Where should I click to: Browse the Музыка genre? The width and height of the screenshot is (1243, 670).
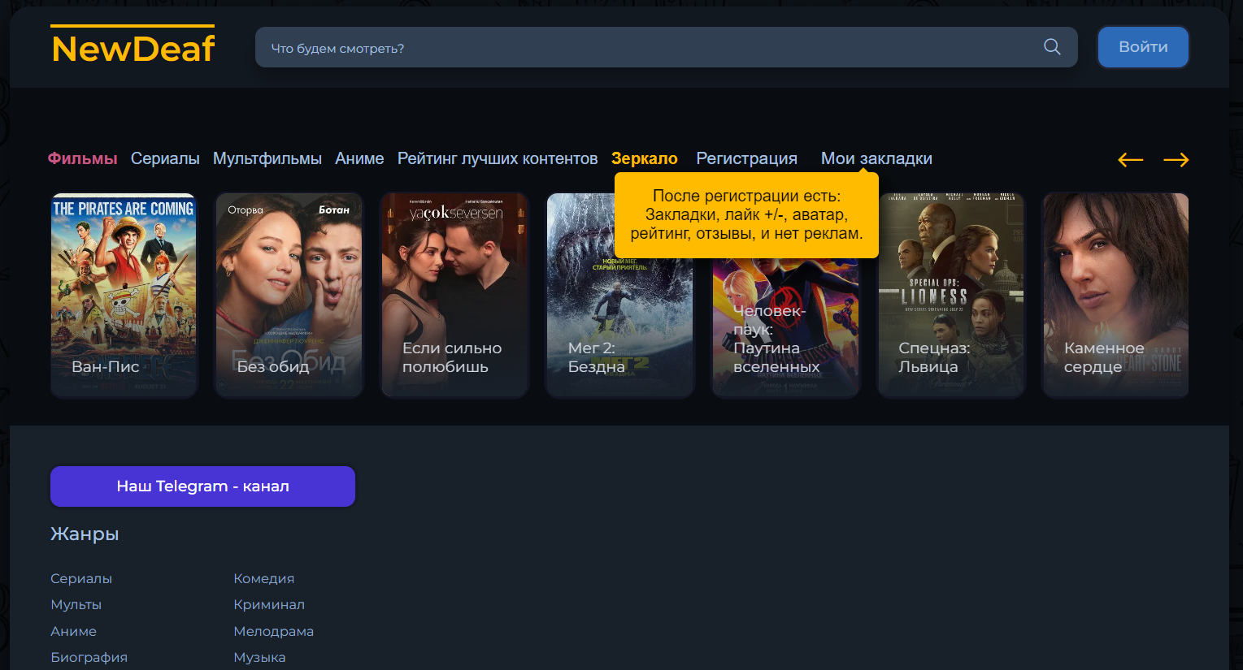(x=260, y=657)
